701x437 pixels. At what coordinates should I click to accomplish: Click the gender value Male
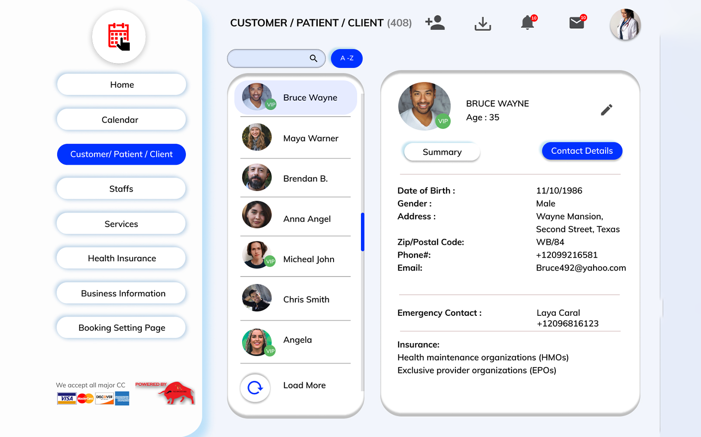546,204
